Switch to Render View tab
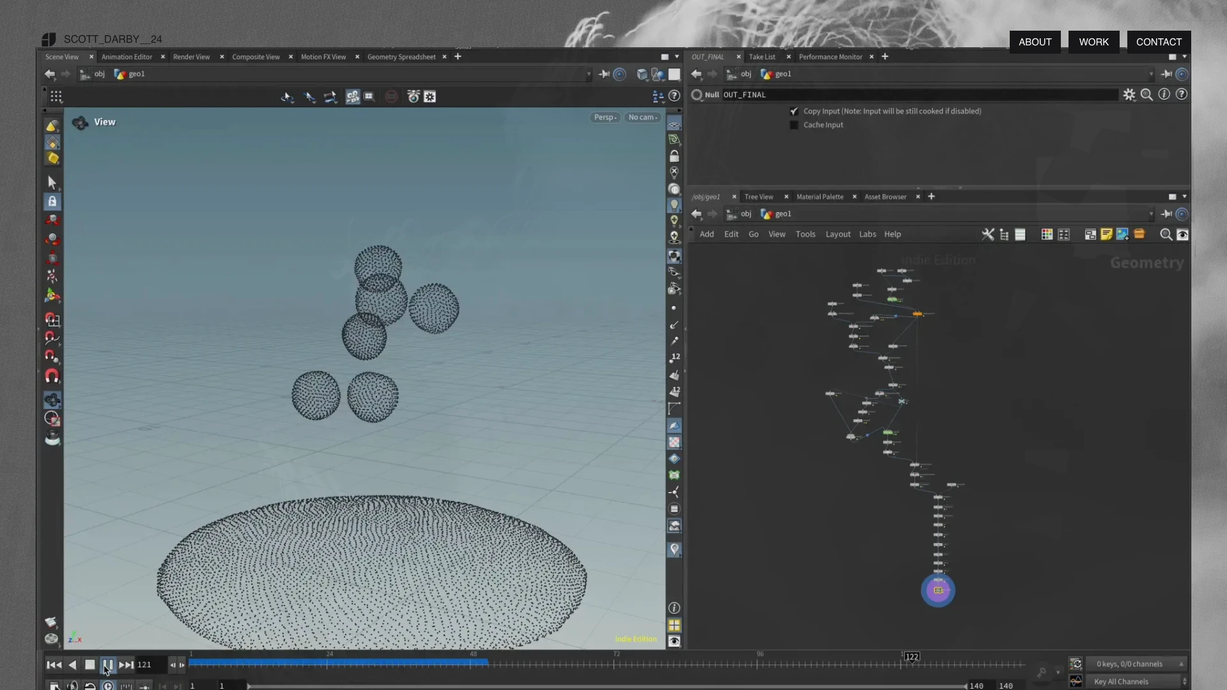This screenshot has width=1227, height=690. (191, 57)
